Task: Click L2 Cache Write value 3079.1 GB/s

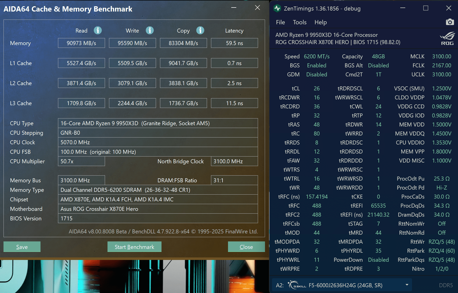Action: 132,83
